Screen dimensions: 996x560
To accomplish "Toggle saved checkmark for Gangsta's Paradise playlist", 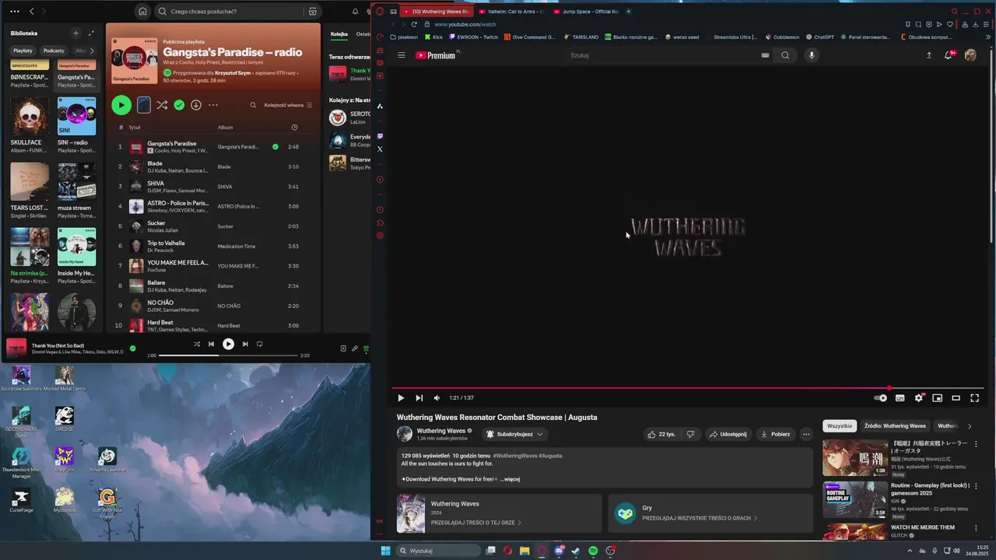I will 179,105.
